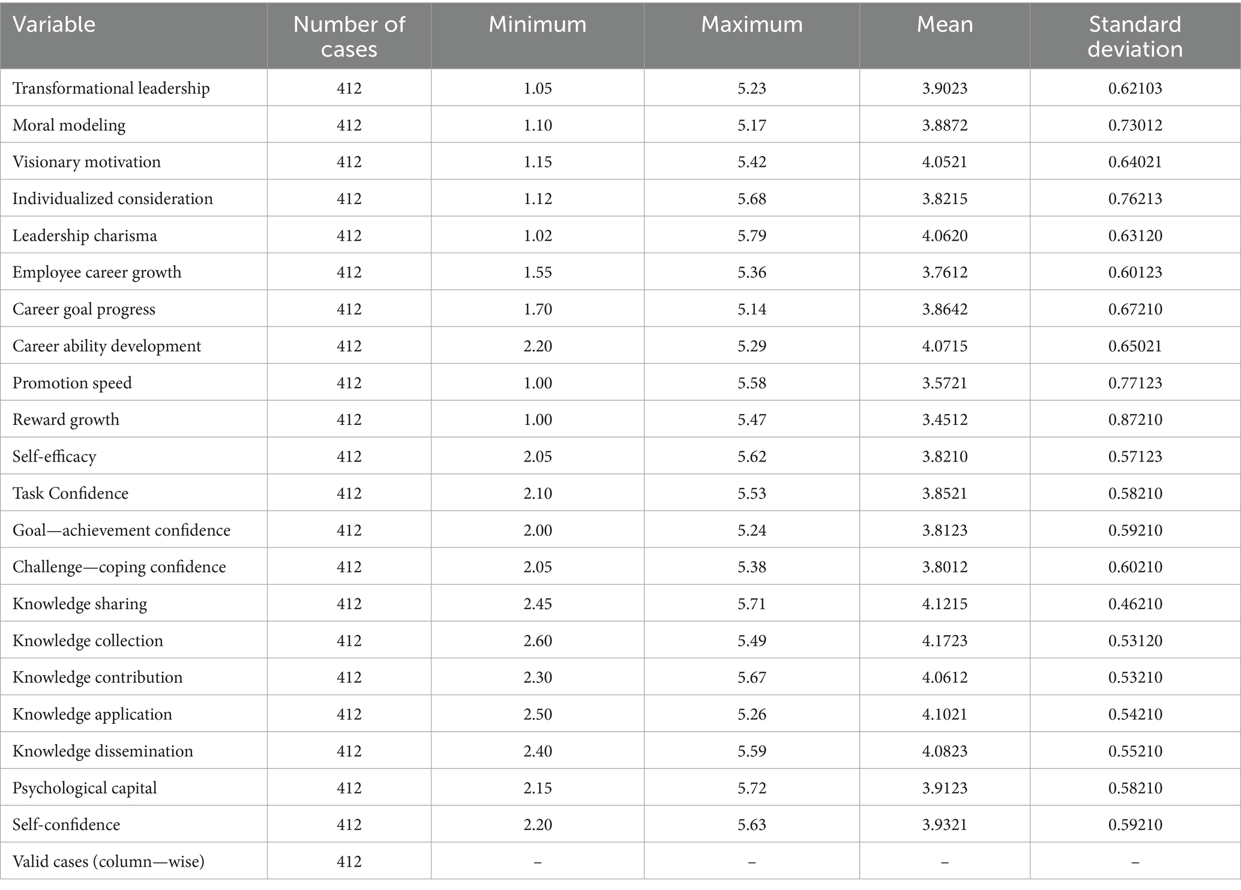Click the 'Number of cases' column header
Viewport: 1241px width, 890px height.
pos(349,37)
